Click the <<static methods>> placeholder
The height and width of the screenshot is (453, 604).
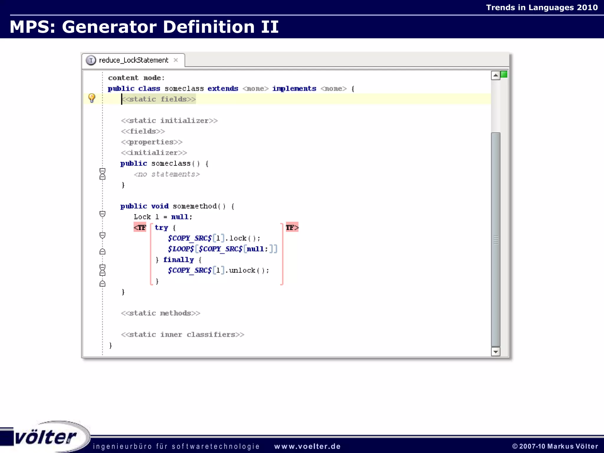tap(160, 313)
